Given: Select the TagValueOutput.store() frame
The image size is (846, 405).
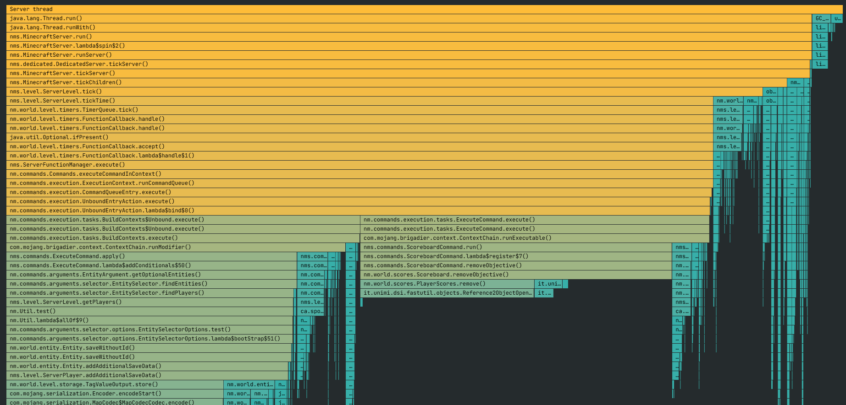Looking at the screenshot, I should click(x=115, y=384).
